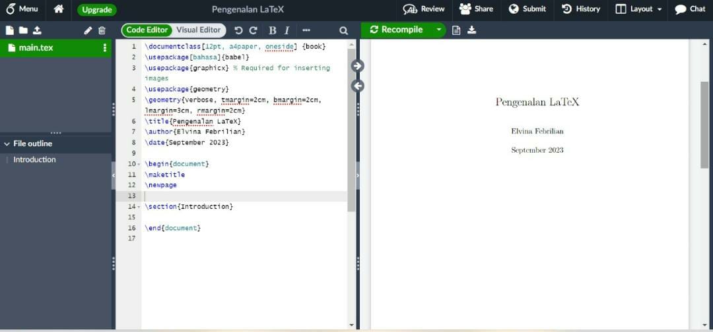Collapse the file tree sidebar handle
This screenshot has width=713, height=332.
click(x=114, y=175)
